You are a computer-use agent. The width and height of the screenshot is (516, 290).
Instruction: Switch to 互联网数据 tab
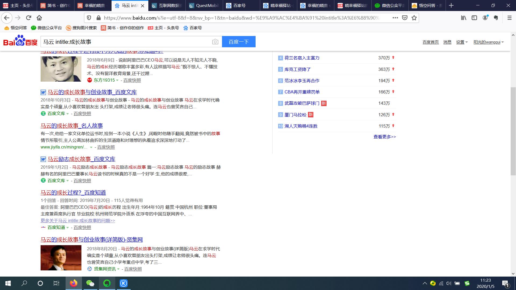click(x=167, y=5)
